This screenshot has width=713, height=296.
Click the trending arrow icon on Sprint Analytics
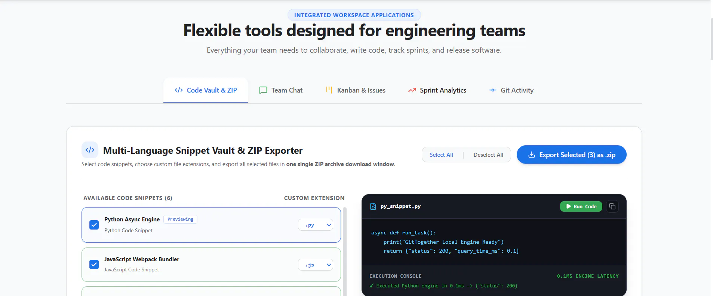[x=412, y=90]
